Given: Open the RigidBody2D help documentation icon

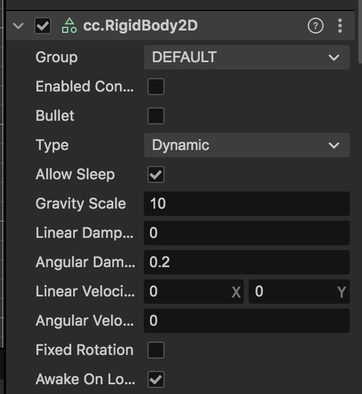Looking at the screenshot, I should click(316, 26).
